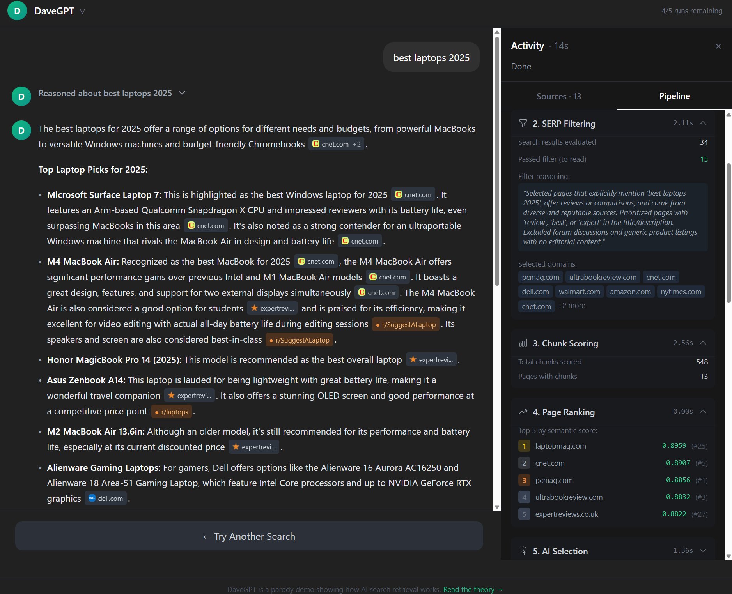Click the SERP Filtering funnel icon
The width and height of the screenshot is (732, 594).
click(x=523, y=124)
